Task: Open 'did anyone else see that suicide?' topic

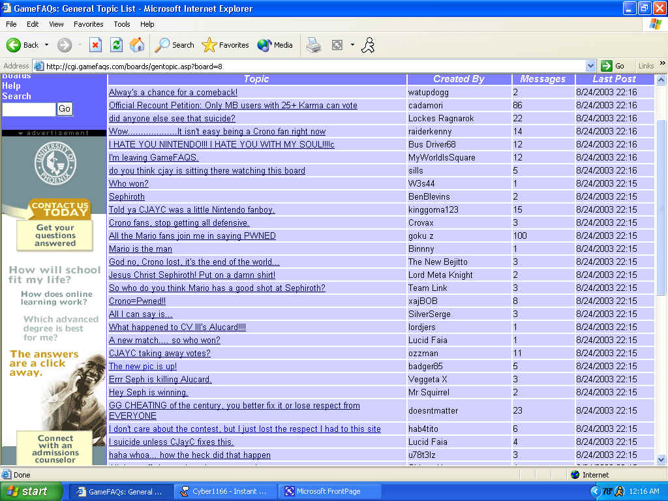Action: point(172,119)
